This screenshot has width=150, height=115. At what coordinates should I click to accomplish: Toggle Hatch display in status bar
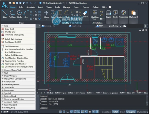115,112
